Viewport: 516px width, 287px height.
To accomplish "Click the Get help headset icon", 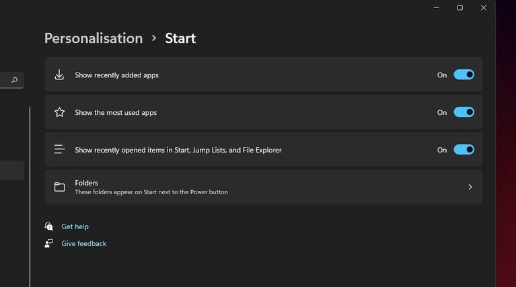I will [48, 227].
